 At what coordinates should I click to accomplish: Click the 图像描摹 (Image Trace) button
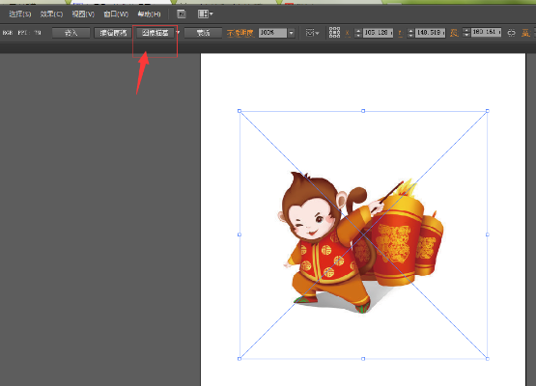[x=155, y=33]
